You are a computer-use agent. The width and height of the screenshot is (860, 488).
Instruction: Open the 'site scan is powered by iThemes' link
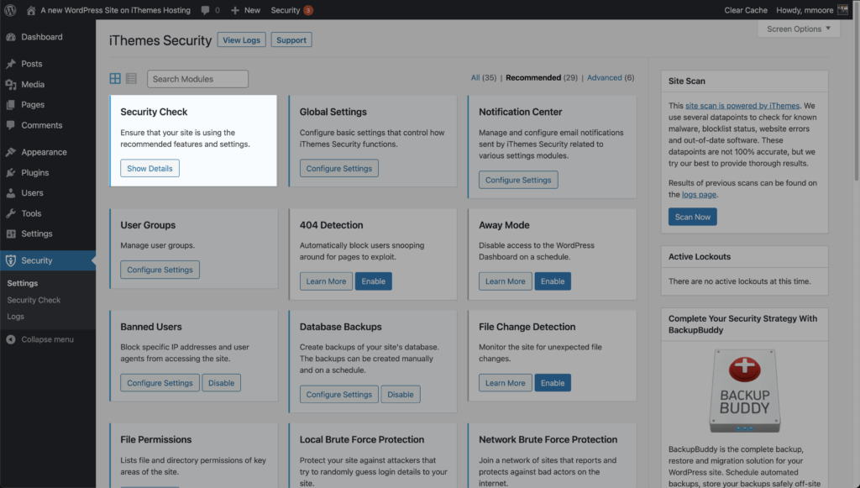pyautogui.click(x=742, y=106)
